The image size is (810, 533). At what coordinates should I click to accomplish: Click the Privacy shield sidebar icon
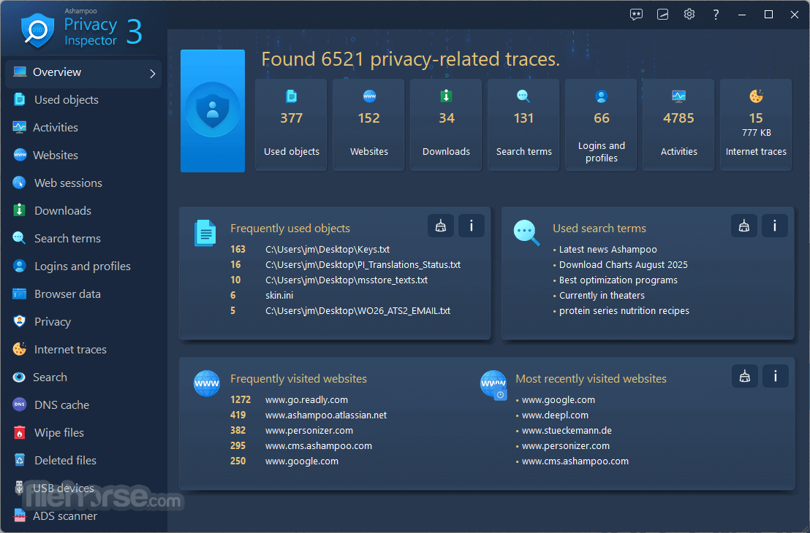click(x=19, y=321)
